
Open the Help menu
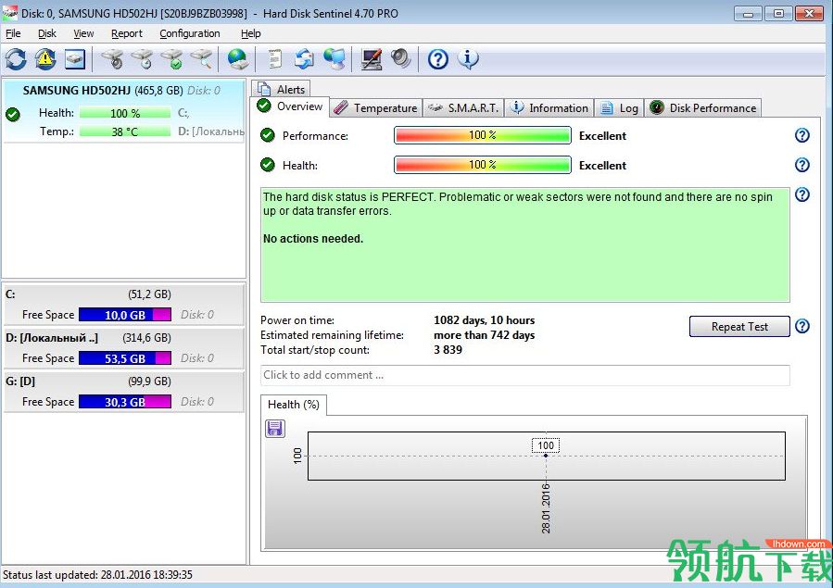click(251, 33)
